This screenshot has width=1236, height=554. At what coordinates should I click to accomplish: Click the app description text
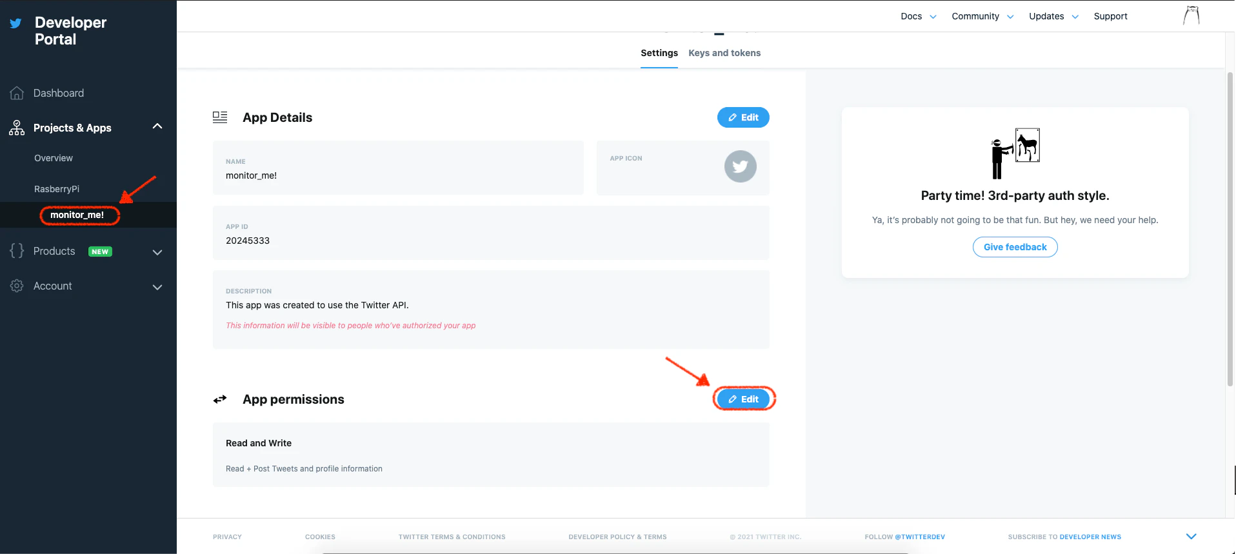[317, 305]
